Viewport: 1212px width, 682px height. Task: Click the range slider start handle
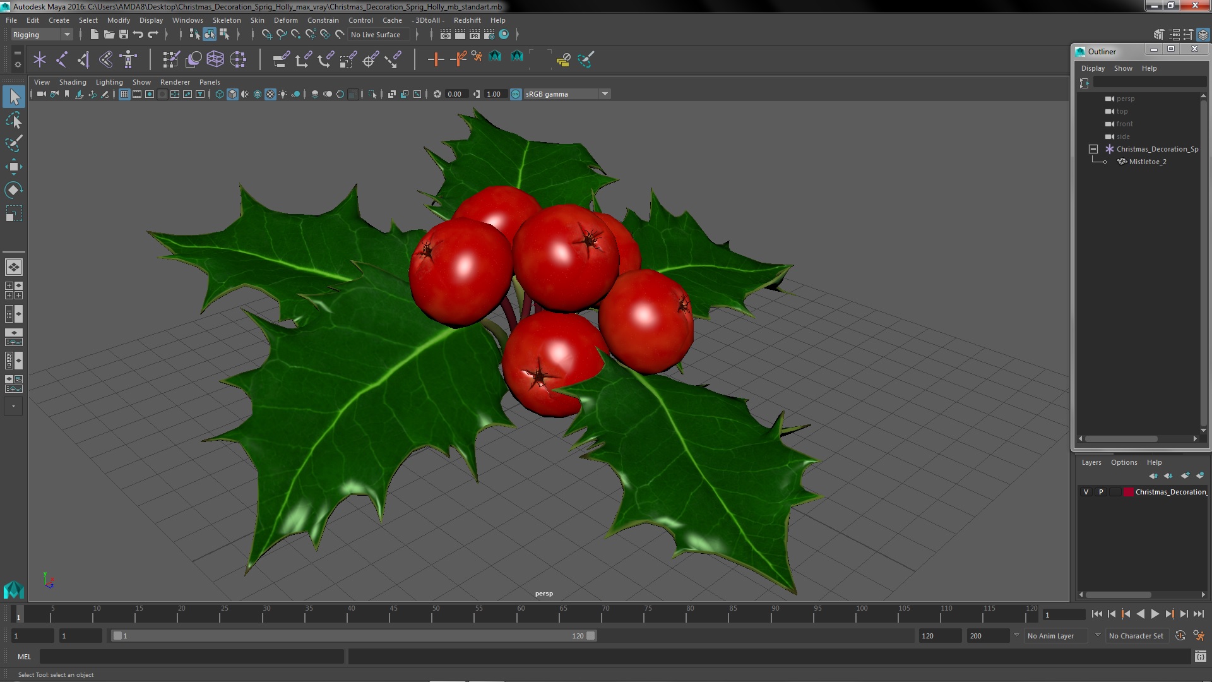[117, 636]
